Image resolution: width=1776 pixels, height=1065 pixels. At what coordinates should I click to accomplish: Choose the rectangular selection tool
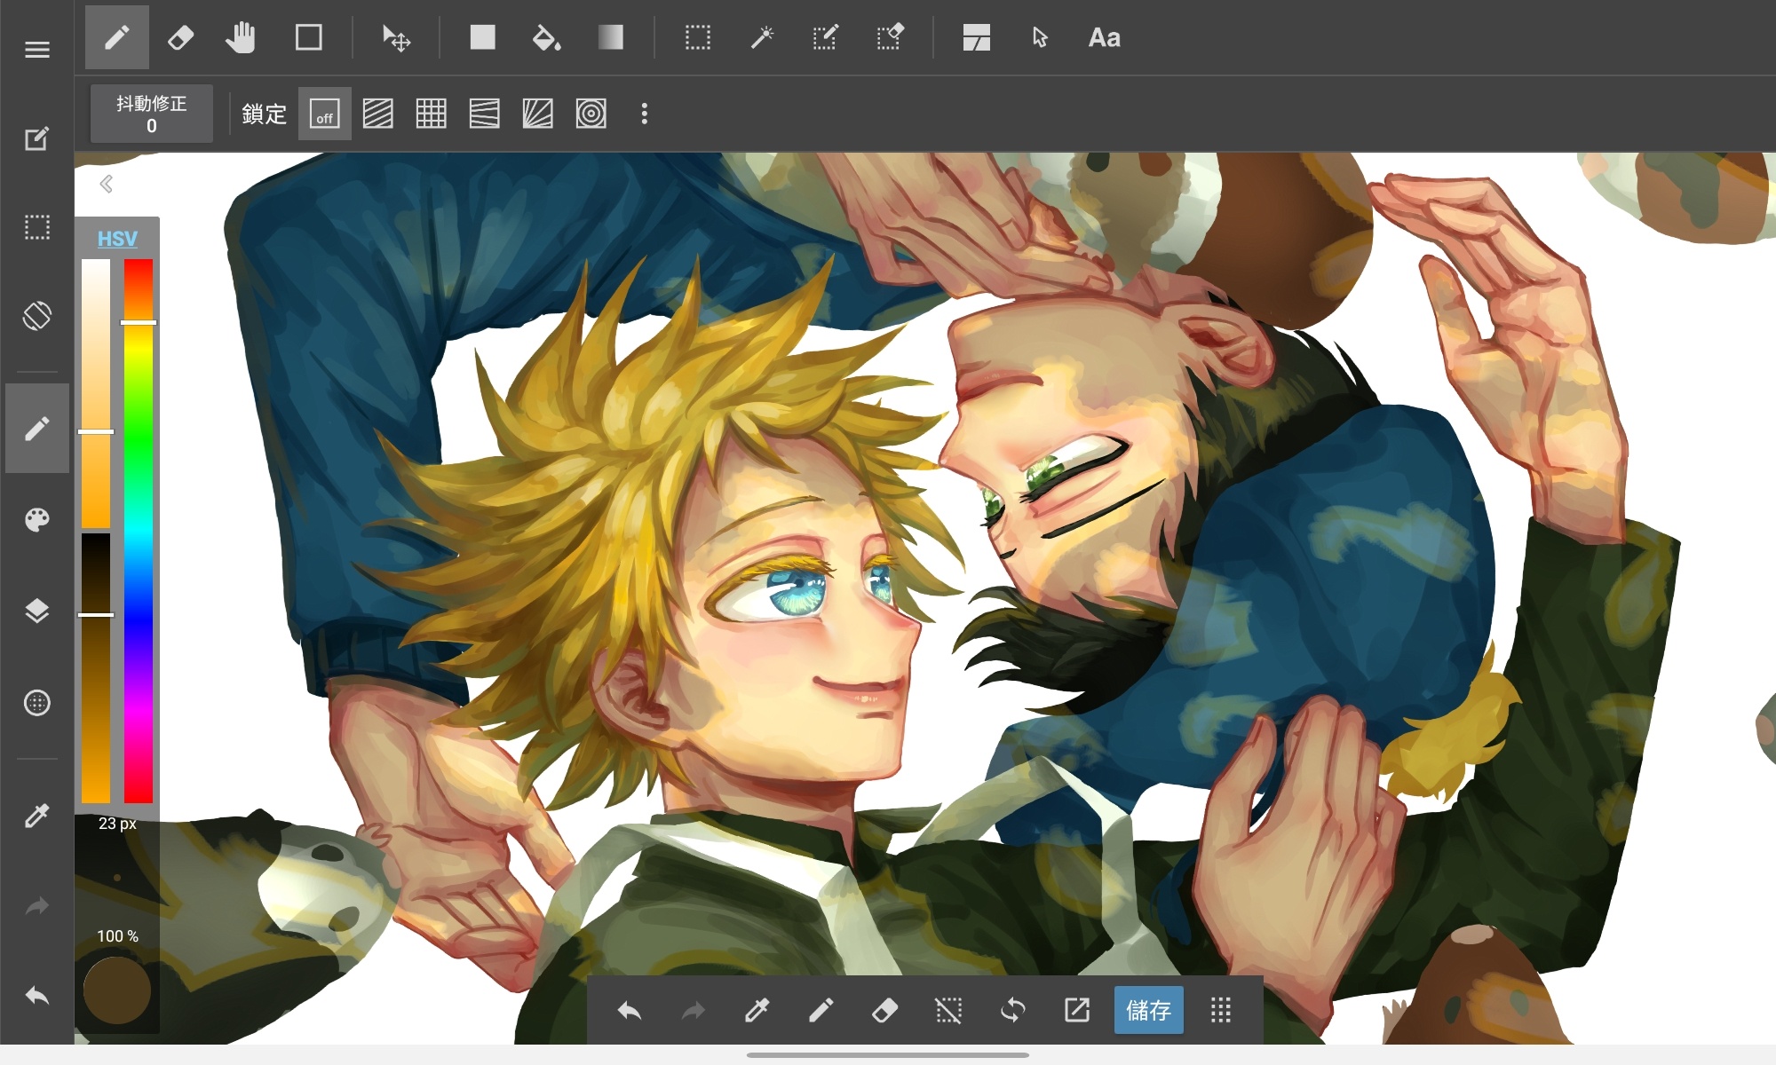698,37
